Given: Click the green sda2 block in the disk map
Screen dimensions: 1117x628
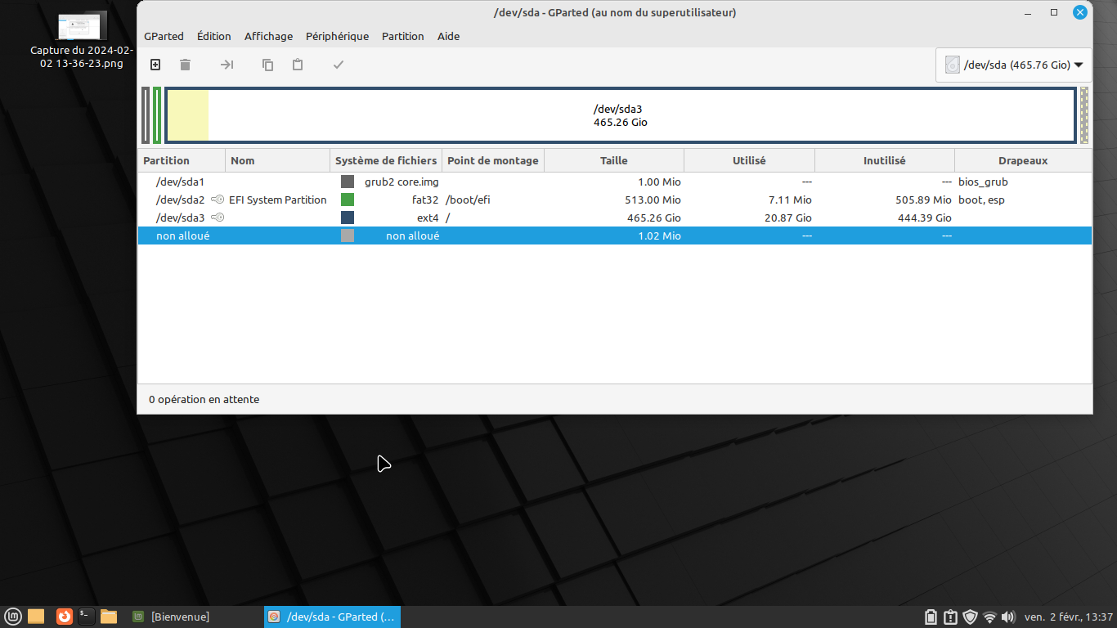Looking at the screenshot, I should 157,115.
